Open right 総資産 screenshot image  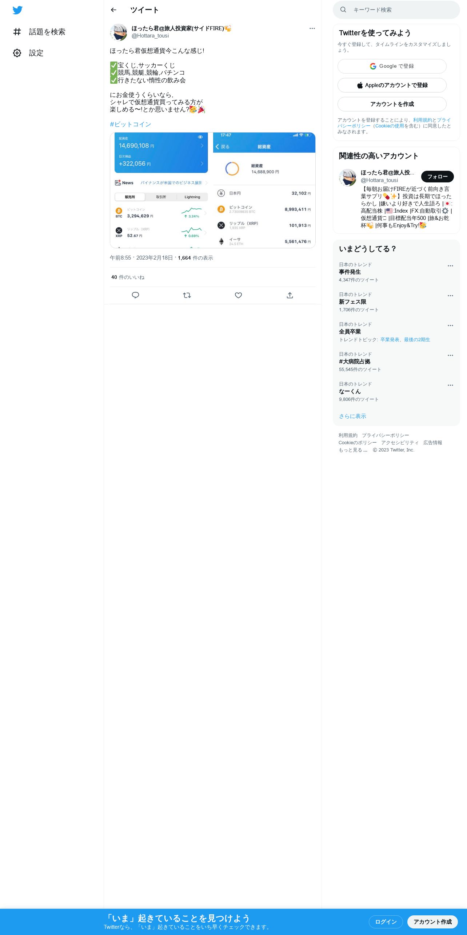(264, 190)
